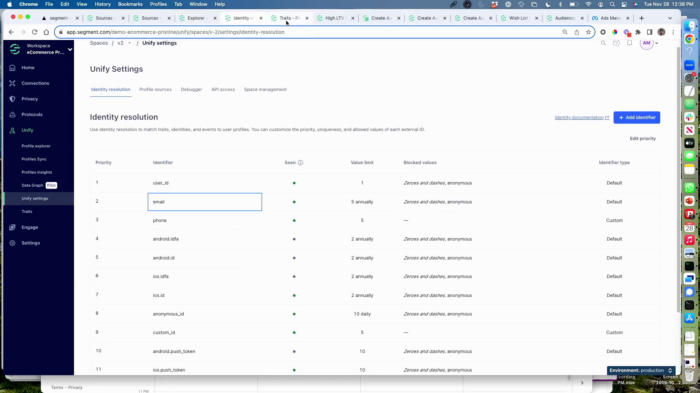The height and width of the screenshot is (393, 700).
Task: Click the Protocols icon in sidebar
Action: (12, 115)
